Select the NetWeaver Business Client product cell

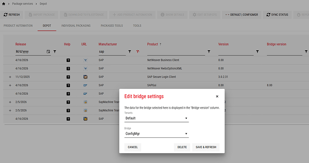pos(163,60)
